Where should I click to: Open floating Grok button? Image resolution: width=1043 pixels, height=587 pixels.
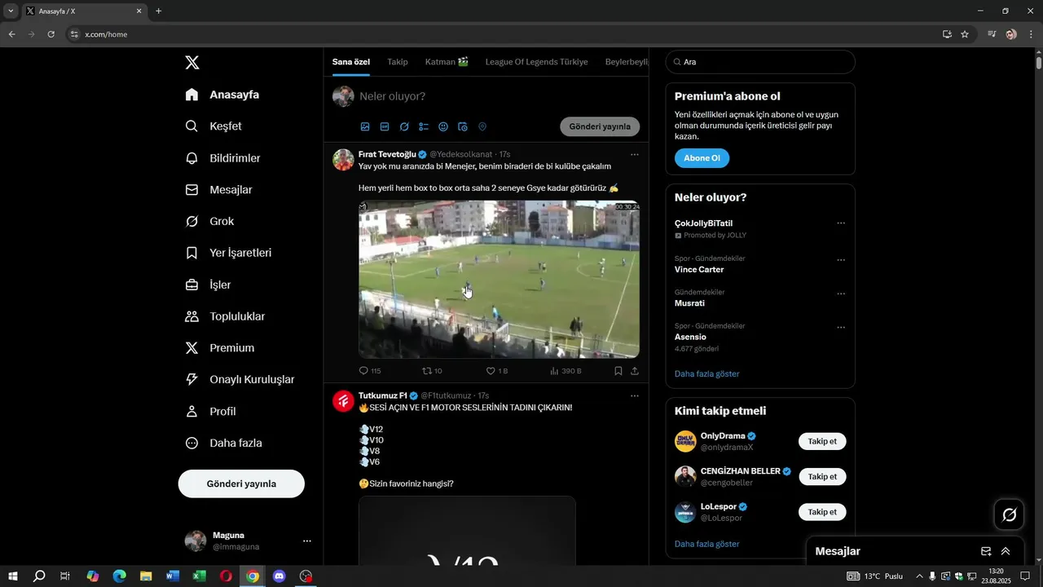tap(1010, 514)
